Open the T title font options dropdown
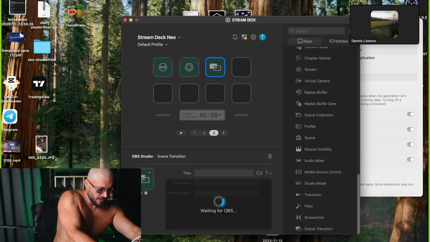Screen dimensions: 430x242 coord(268,173)
